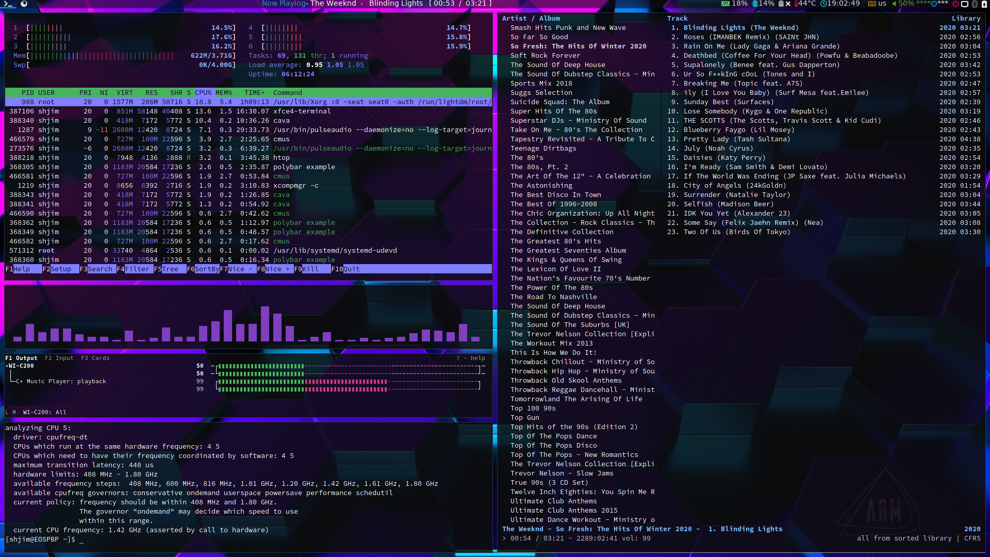This screenshot has width=990, height=557.
Task: Switch to pulsemixer F1 Output tab
Action: pos(21,358)
